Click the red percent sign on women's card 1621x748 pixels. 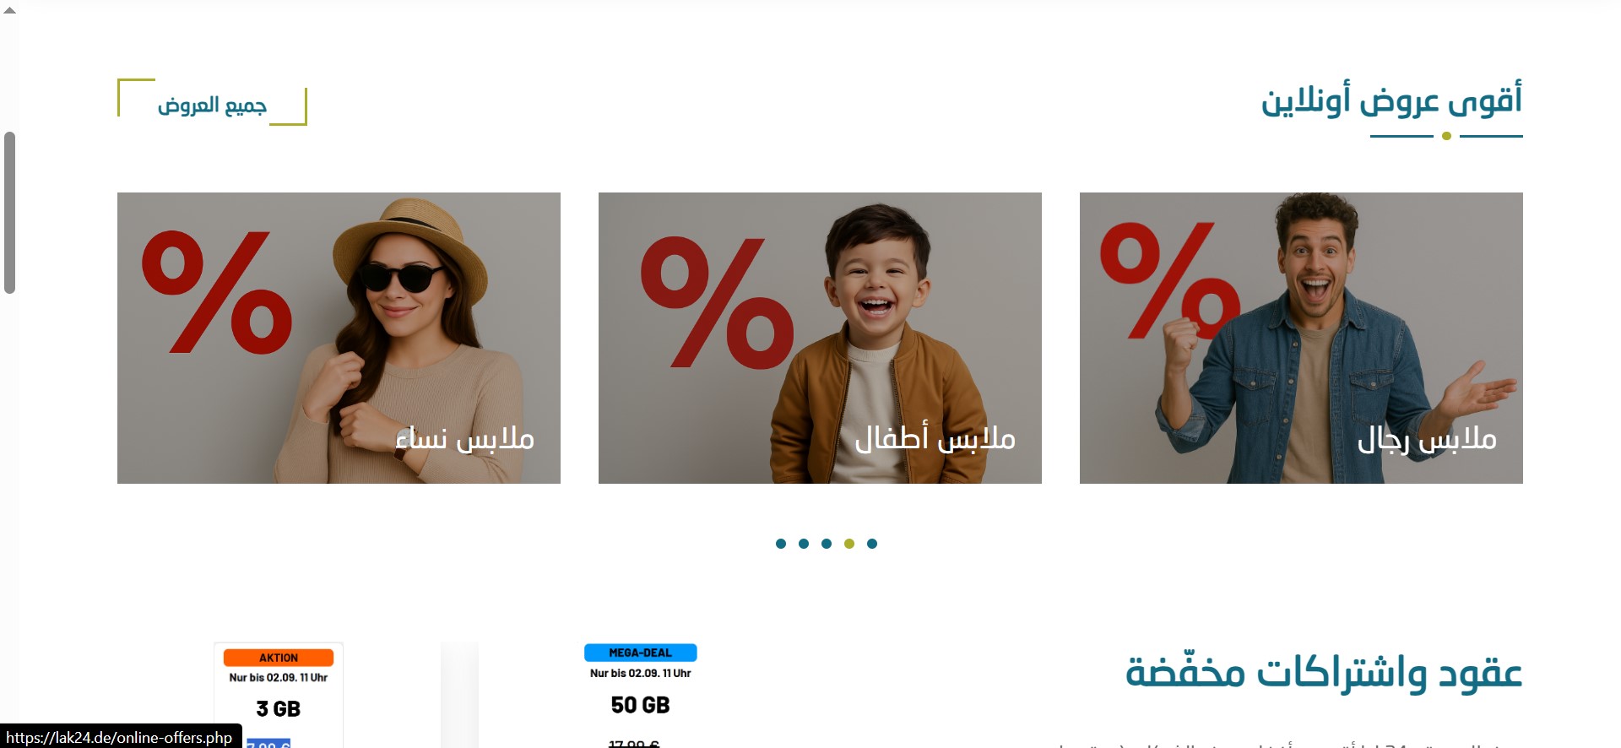(218, 292)
